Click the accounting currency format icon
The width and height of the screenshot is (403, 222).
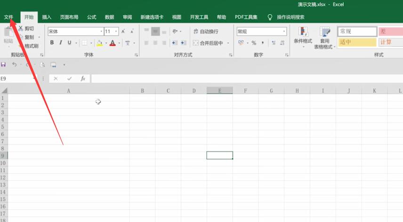[241, 43]
